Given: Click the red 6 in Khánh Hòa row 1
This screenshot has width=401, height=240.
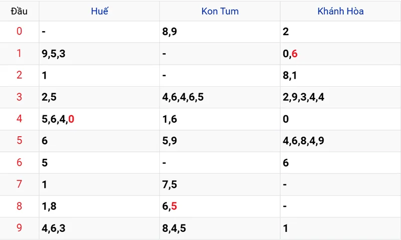Looking at the screenshot, I should tap(294, 54).
